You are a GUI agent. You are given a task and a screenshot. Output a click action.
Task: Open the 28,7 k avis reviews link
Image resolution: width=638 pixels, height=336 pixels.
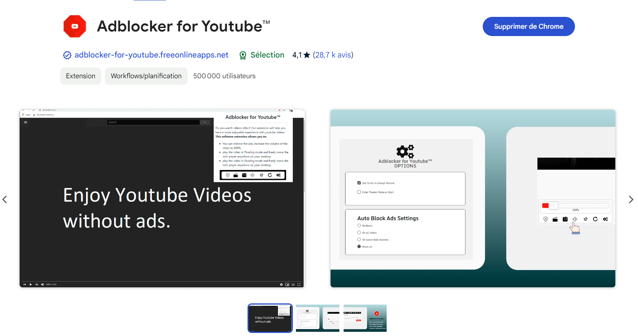tap(333, 55)
